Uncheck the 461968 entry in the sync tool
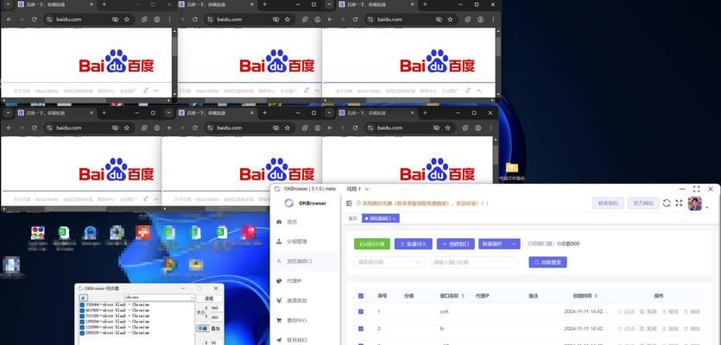This screenshot has width=721, height=345. pyautogui.click(x=82, y=310)
